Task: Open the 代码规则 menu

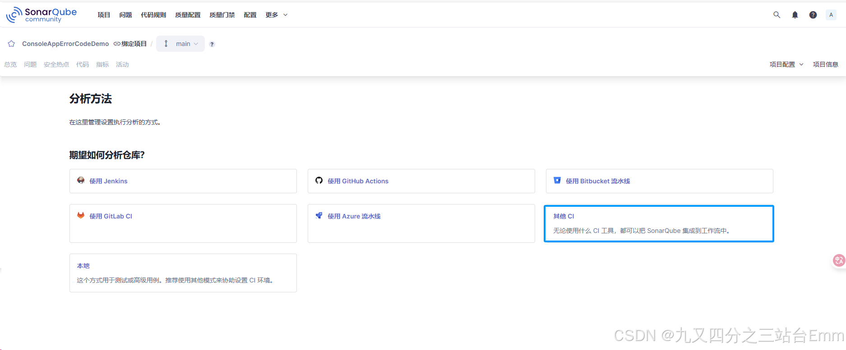Action: (153, 15)
